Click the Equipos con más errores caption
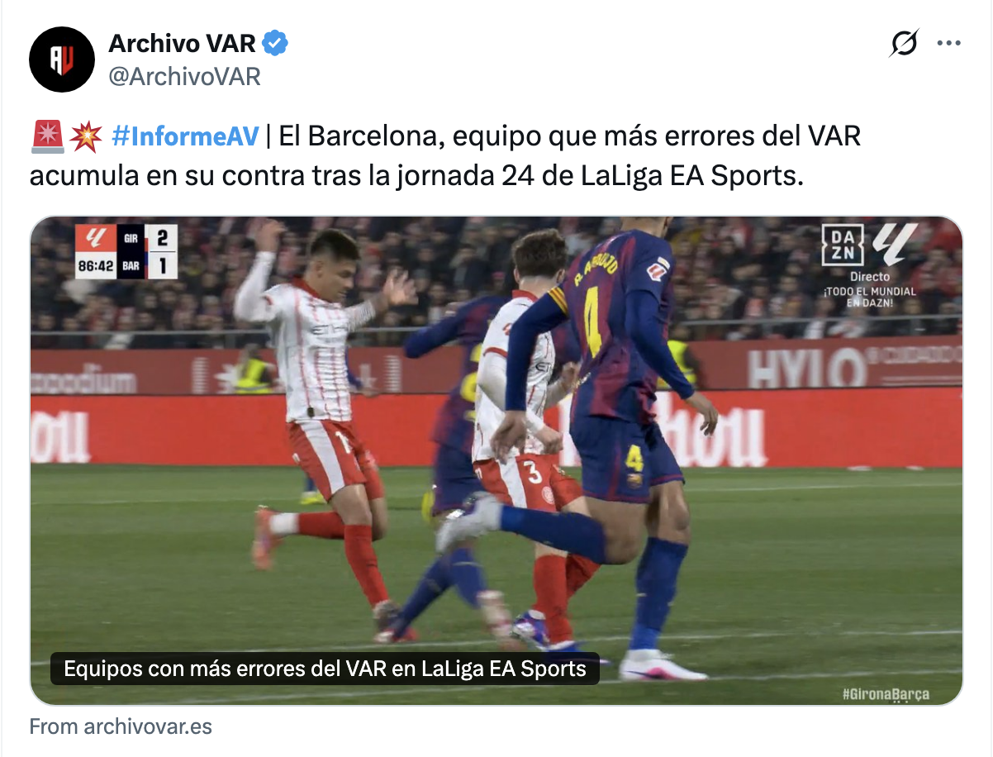993x757 pixels. click(x=325, y=668)
